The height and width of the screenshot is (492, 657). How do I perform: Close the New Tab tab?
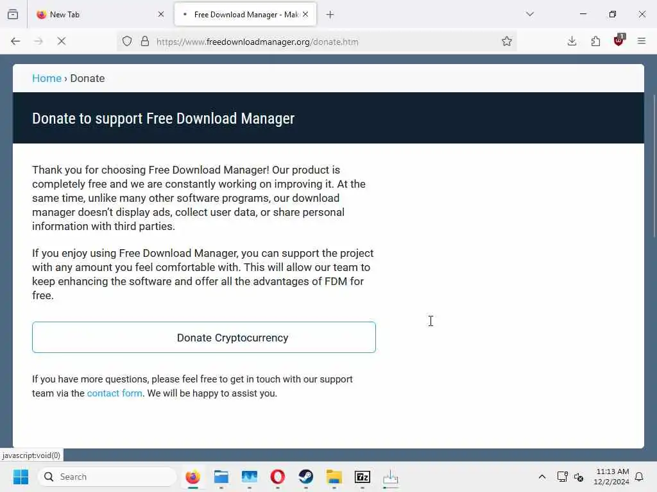pyautogui.click(x=161, y=15)
